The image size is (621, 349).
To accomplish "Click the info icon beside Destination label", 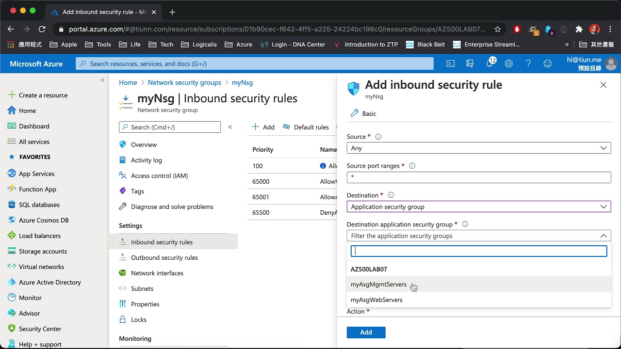I will [x=391, y=195].
